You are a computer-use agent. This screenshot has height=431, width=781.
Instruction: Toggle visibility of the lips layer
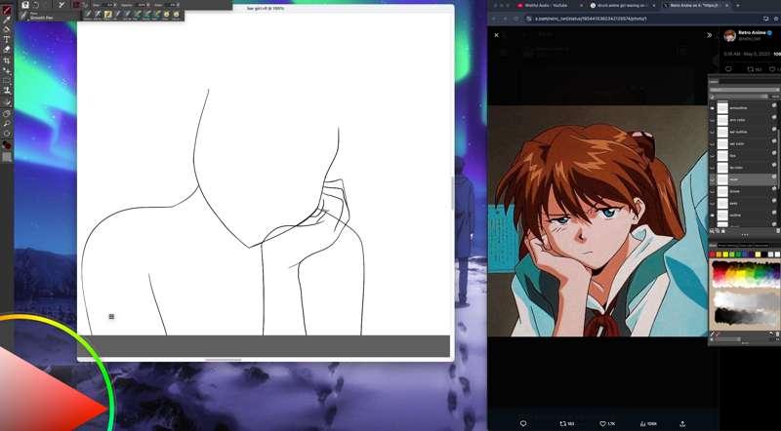[x=713, y=156]
